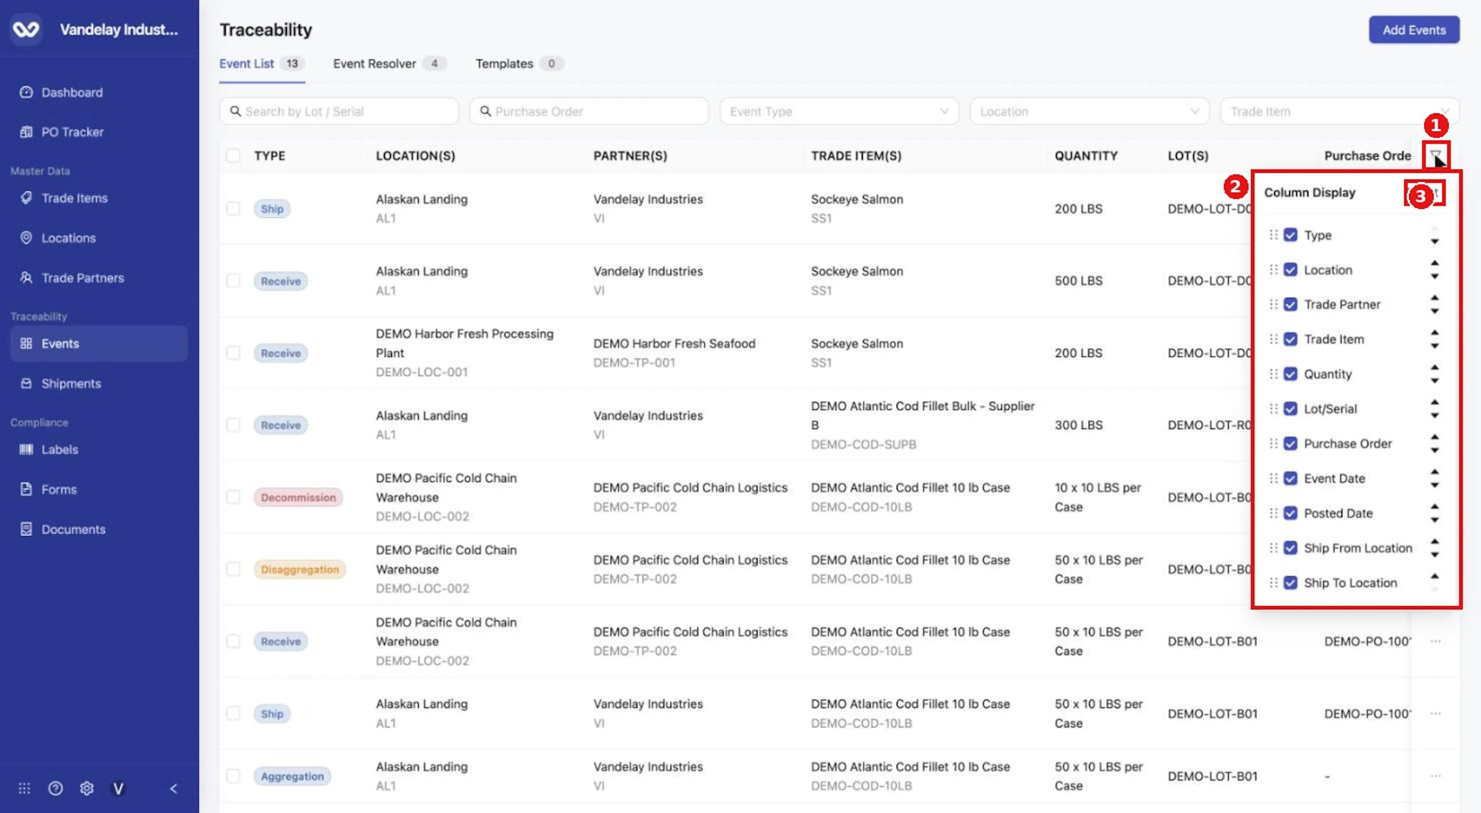
Task: Uncheck the Posted Date column checkbox
Action: pos(1291,513)
